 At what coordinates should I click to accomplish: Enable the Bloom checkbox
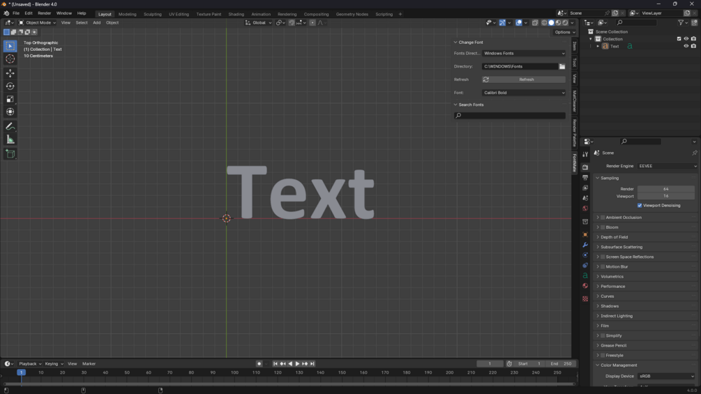603,227
